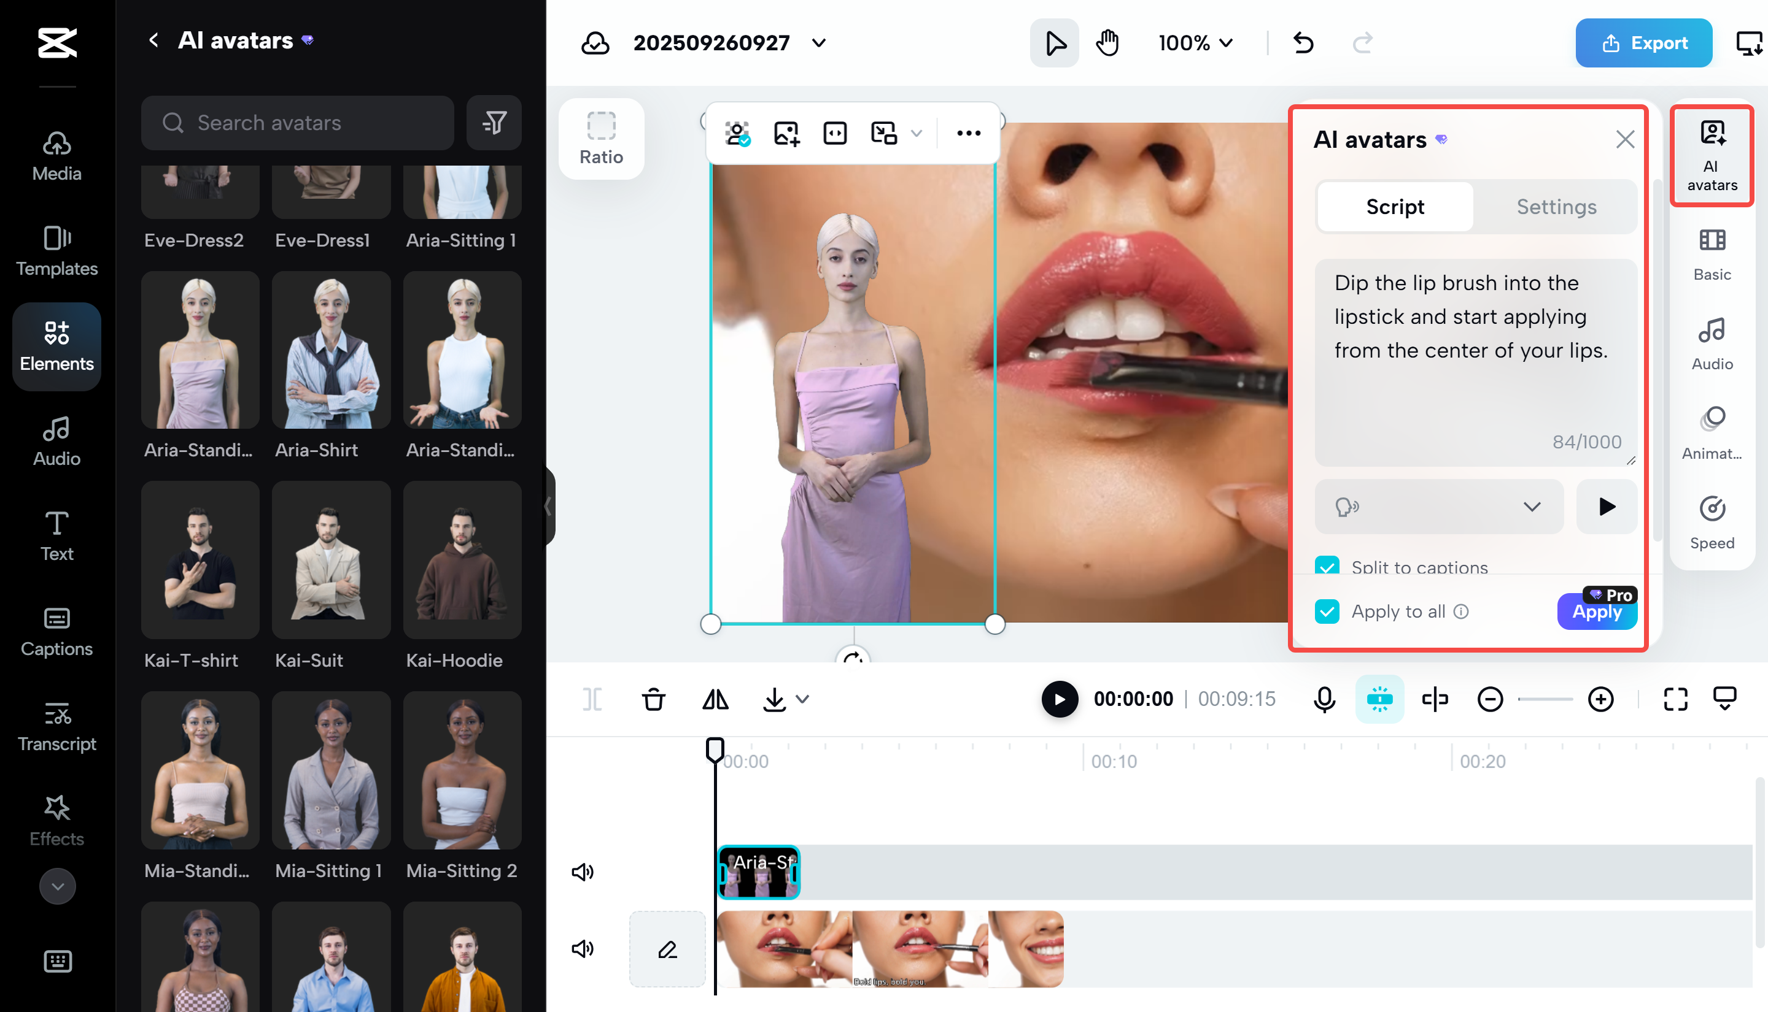Switch to the Settings tab
Viewport: 1768px width, 1012px height.
(x=1556, y=207)
